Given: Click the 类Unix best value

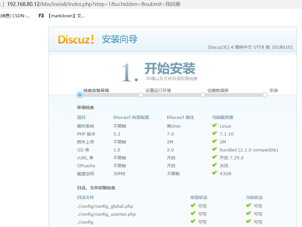Looking at the screenshot, I should [x=174, y=126].
